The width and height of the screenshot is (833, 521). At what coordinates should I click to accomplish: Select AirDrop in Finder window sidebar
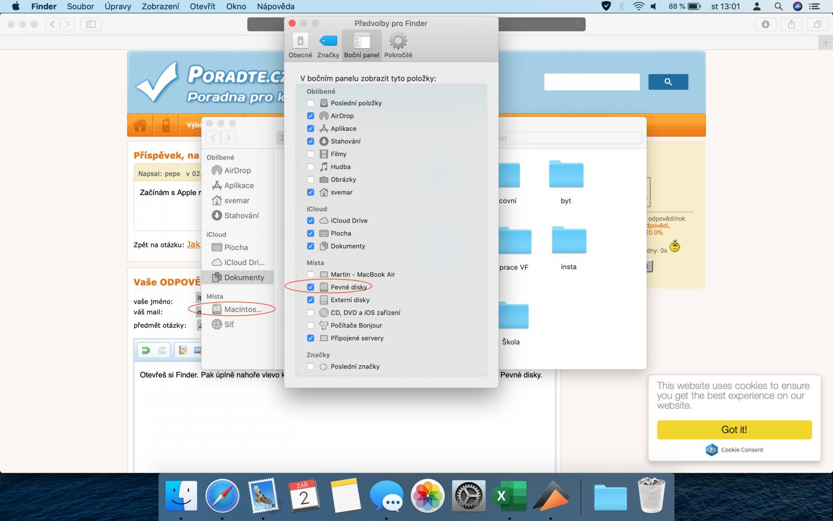tap(237, 170)
